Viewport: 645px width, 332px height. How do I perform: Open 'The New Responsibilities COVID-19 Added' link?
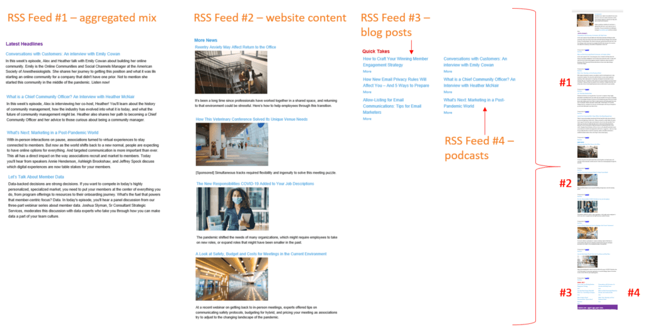pos(255,184)
